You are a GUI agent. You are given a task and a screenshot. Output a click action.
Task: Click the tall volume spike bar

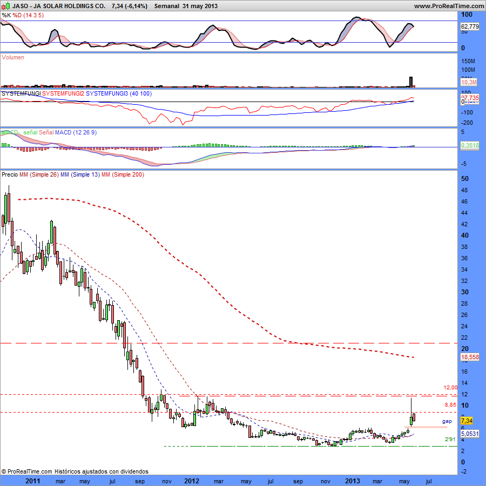point(411,82)
